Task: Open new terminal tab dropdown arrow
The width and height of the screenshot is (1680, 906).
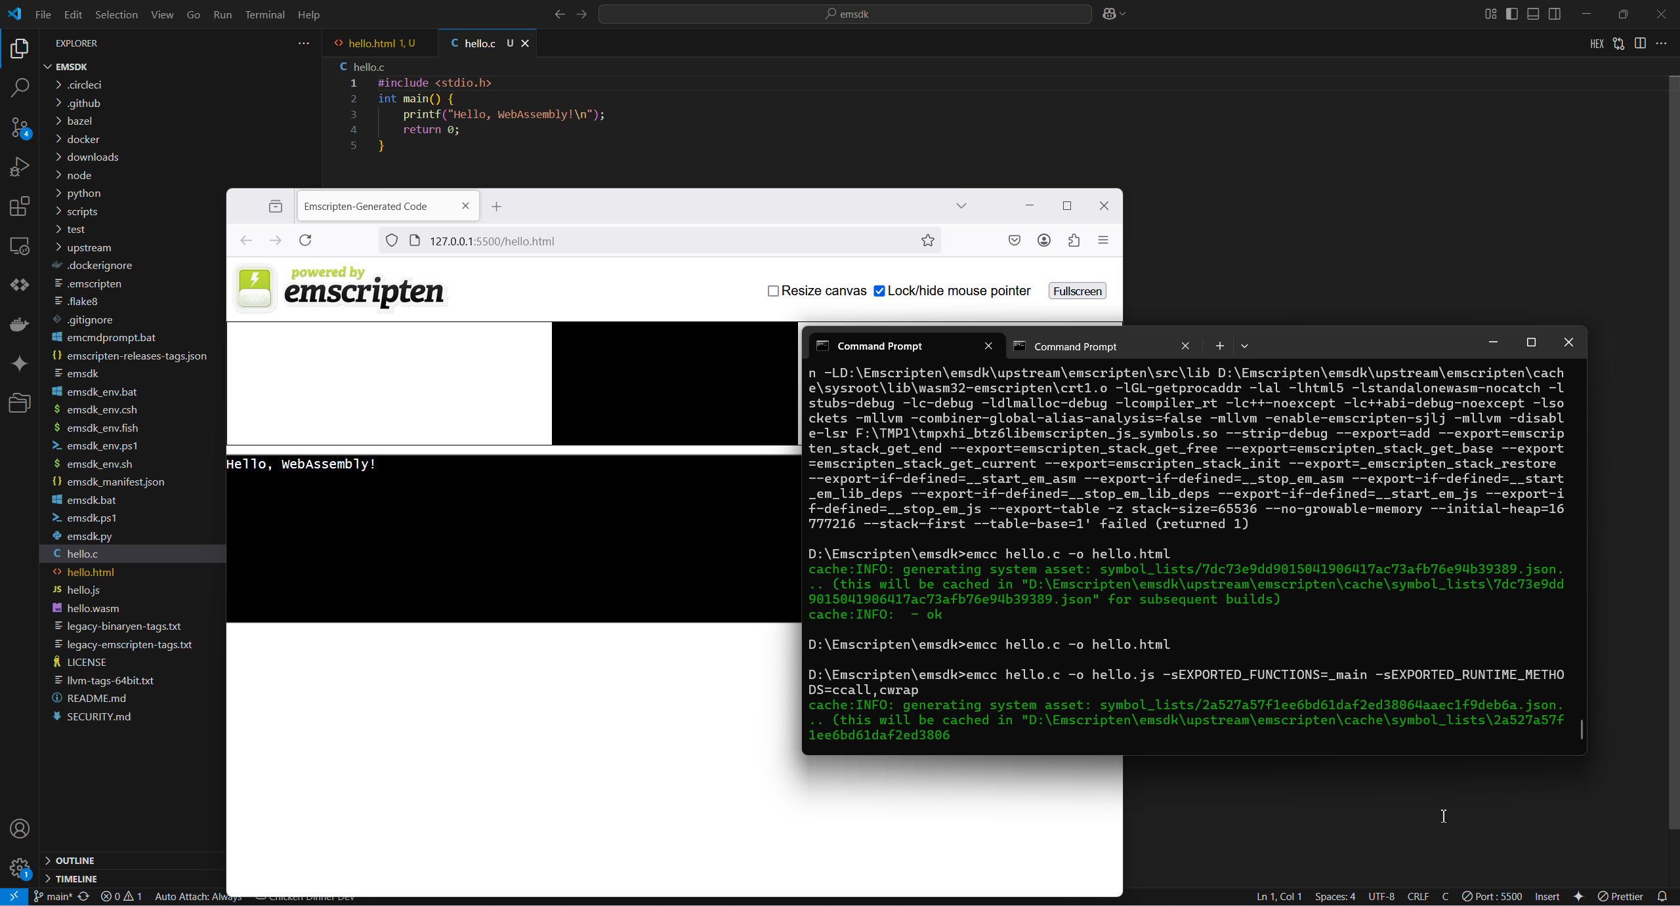Action: (1244, 346)
